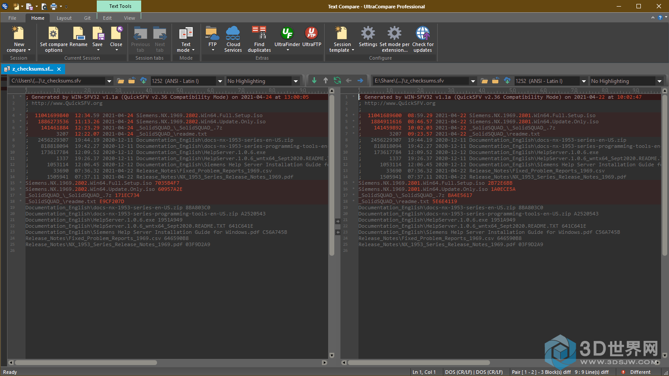The height and width of the screenshot is (376, 669).
Task: Switch to the Git ribbon tab
Action: coord(87,18)
